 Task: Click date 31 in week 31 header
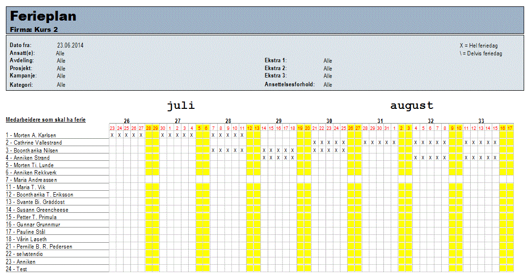pos(387,128)
